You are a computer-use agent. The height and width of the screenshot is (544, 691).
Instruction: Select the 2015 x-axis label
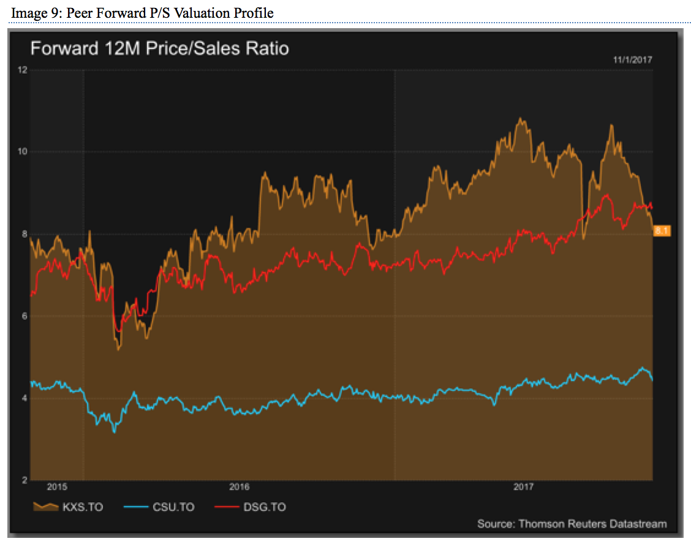coord(56,488)
